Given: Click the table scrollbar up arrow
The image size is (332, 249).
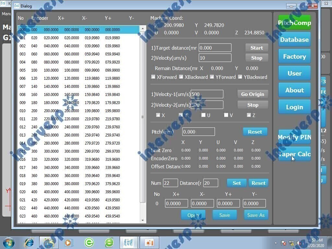Looking at the screenshot, I should coord(143,29).
